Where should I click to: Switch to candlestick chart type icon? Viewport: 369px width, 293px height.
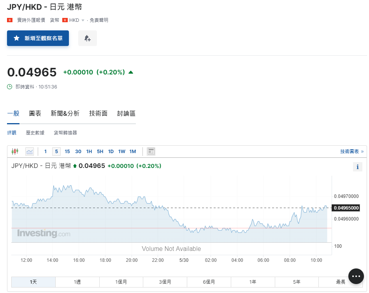coord(15,152)
